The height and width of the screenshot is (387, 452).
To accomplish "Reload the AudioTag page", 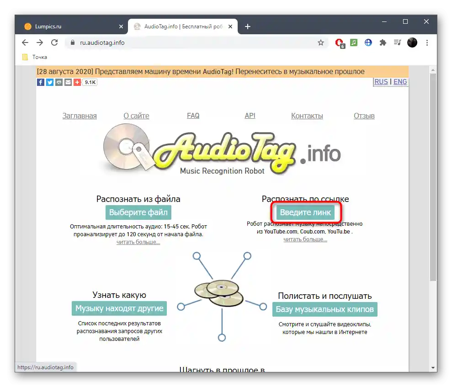I will [x=54, y=42].
